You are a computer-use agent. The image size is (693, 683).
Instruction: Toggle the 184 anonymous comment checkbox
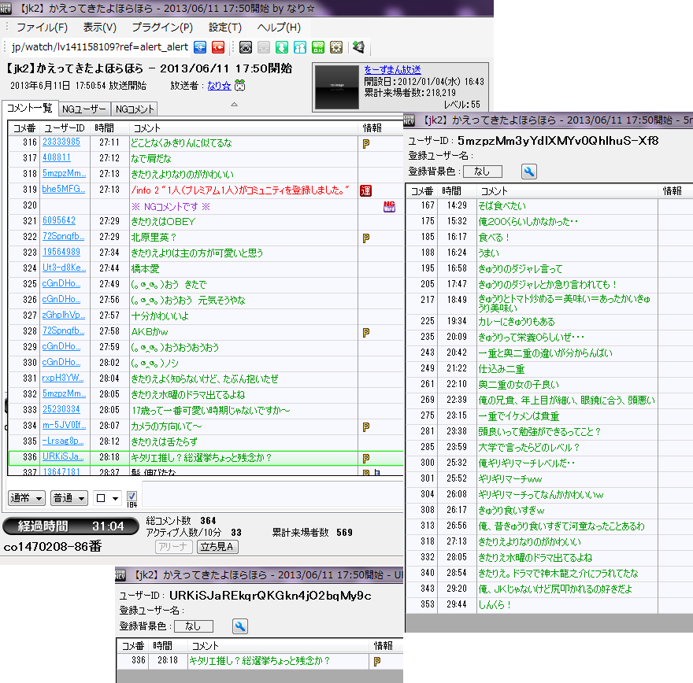pyautogui.click(x=132, y=497)
